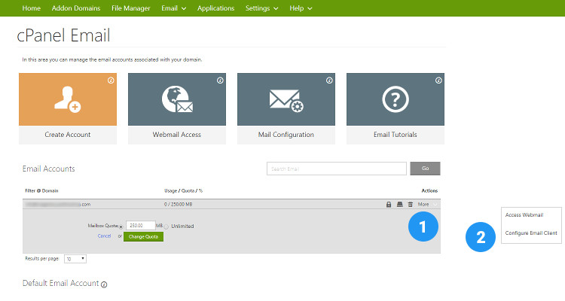Image resolution: width=565 pixels, height=301 pixels.
Task: Click the Filter @ Domain column header
Action: coord(41,191)
